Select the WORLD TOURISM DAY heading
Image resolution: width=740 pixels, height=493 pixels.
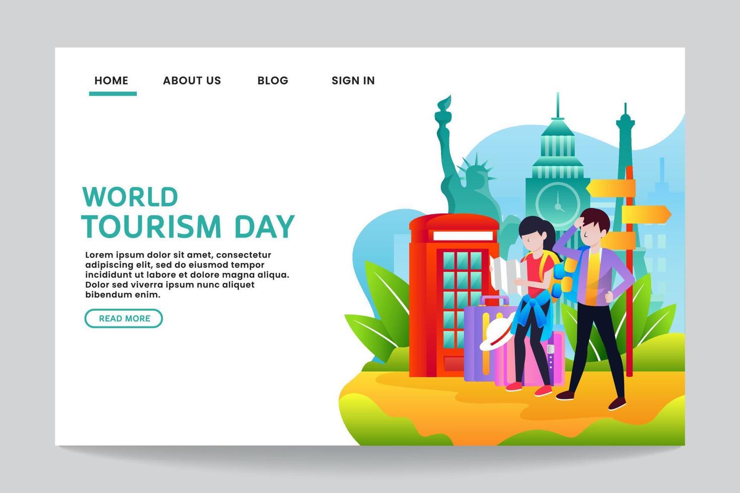188,212
